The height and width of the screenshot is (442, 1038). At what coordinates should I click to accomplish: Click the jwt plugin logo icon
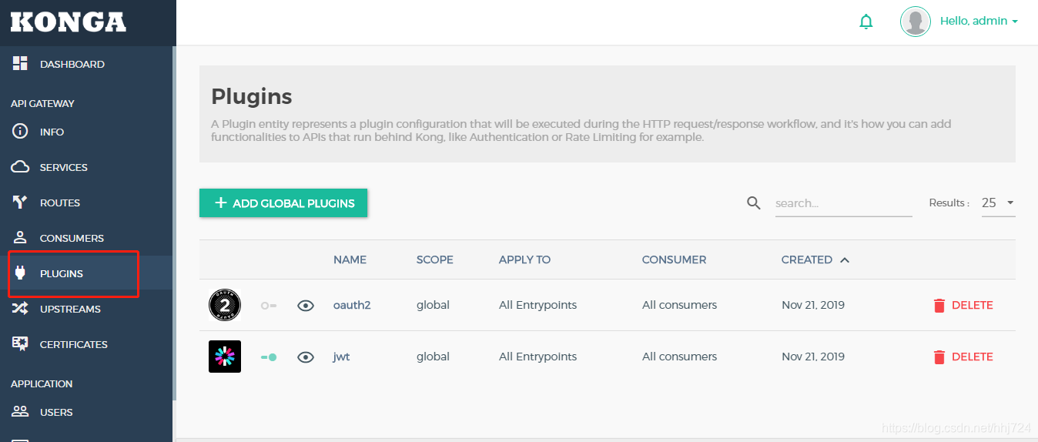pos(225,357)
